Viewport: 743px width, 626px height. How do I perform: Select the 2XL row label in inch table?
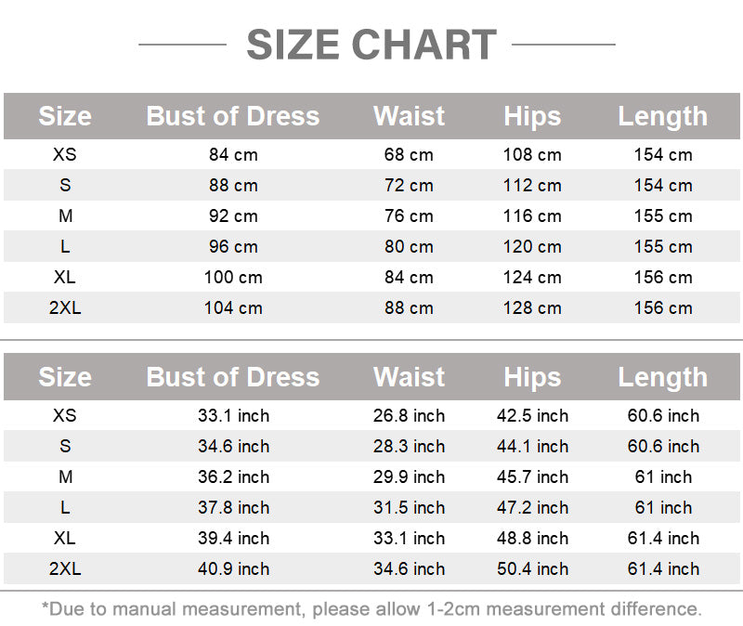[65, 568]
